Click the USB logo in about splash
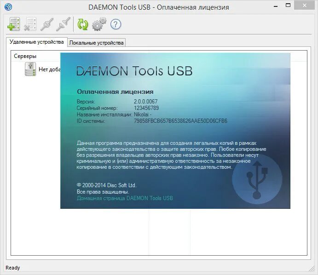318x275 pixels. click(257, 179)
